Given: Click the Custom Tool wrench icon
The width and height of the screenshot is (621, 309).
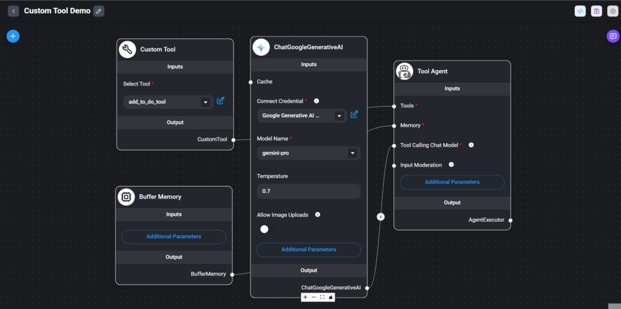Looking at the screenshot, I should click(127, 50).
